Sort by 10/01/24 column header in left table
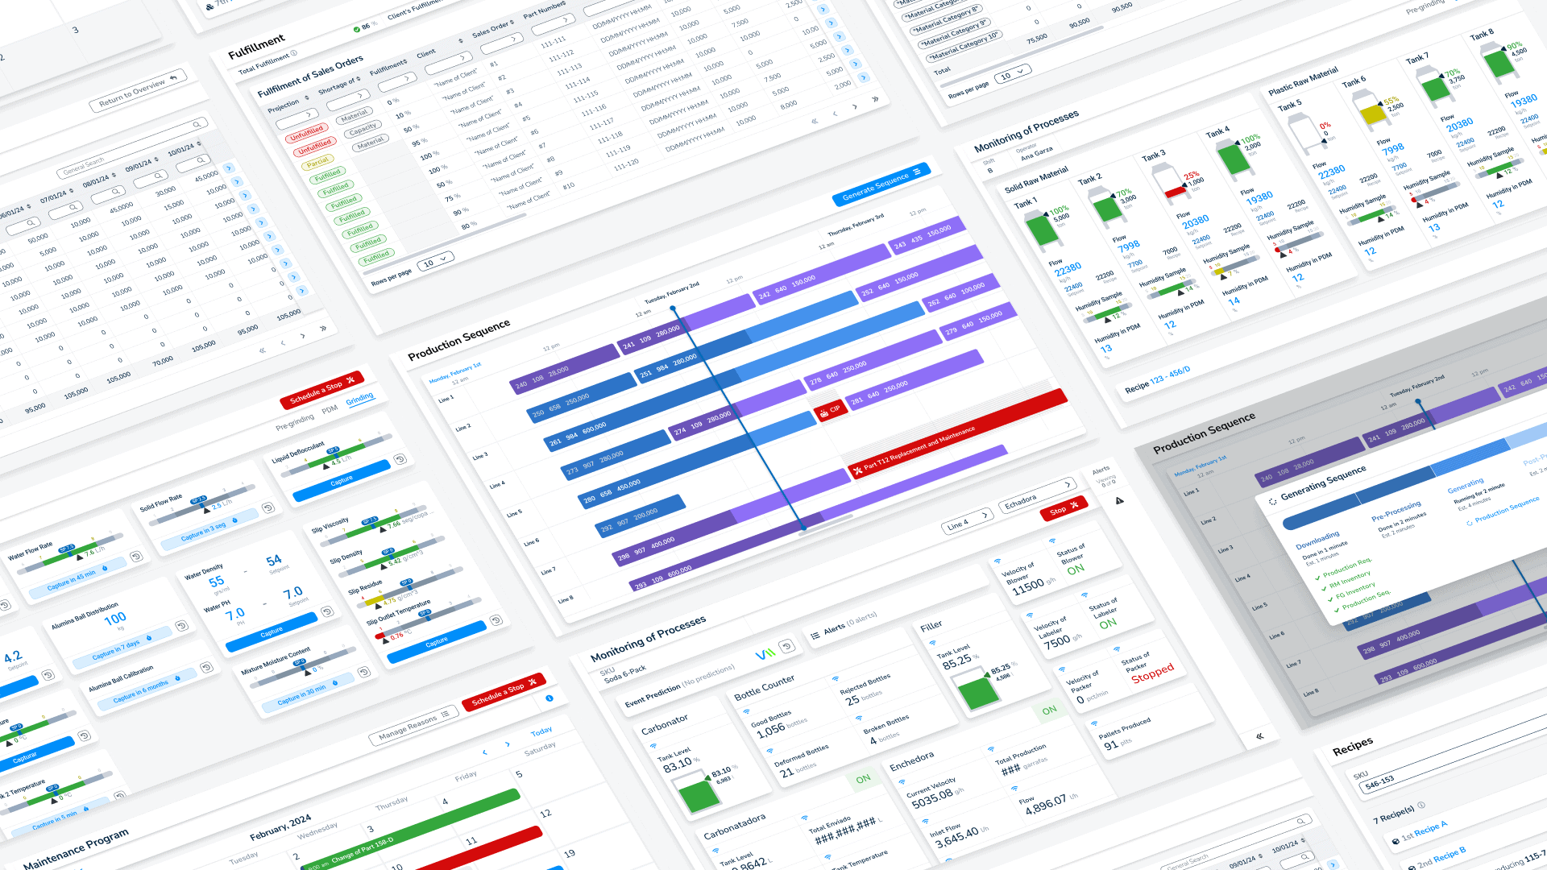The width and height of the screenshot is (1547, 870). (x=184, y=149)
